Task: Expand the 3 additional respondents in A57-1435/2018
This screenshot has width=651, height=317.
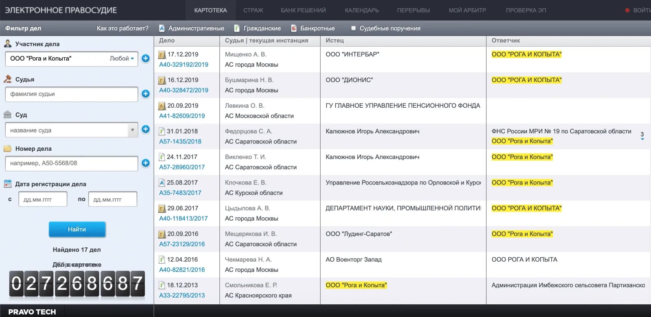Action: 642,136
